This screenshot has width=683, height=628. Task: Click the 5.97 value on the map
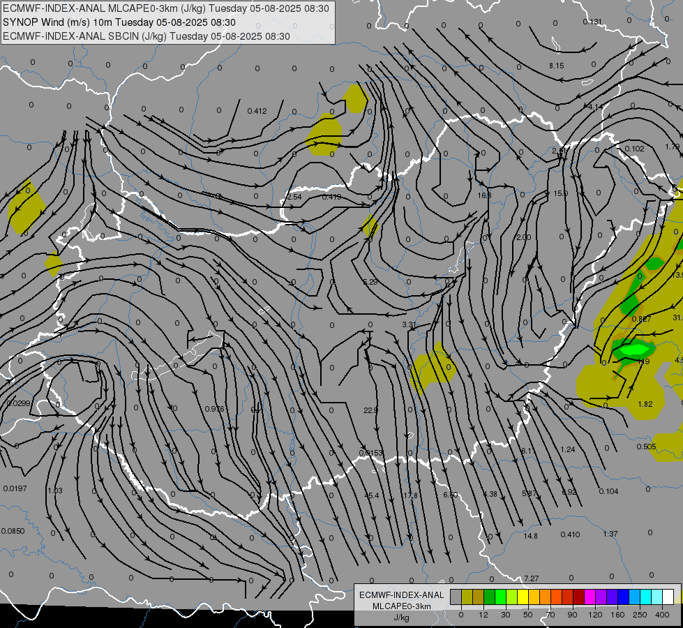tap(530, 494)
